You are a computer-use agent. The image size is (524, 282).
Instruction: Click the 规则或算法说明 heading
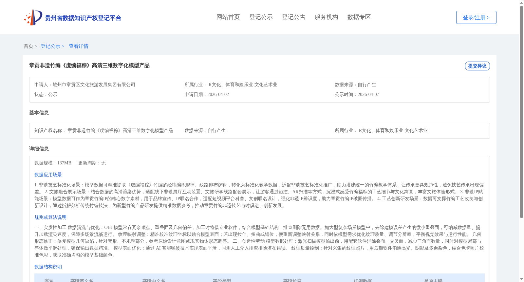pyautogui.click(x=50, y=217)
